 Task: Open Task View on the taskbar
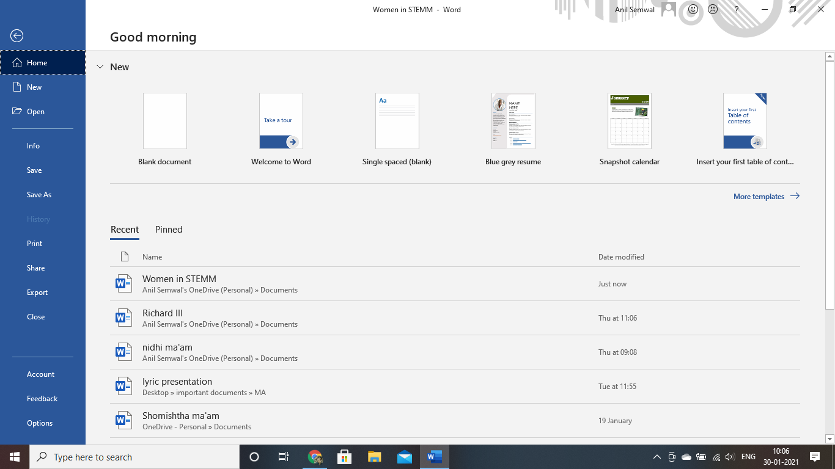(x=284, y=457)
